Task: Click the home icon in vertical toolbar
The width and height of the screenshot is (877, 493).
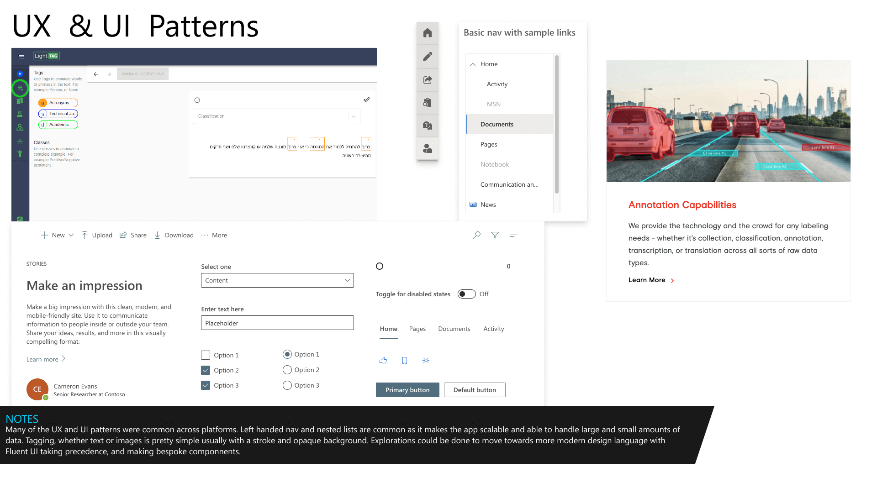Action: pyautogui.click(x=428, y=33)
